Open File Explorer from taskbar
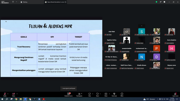 [21, 99]
